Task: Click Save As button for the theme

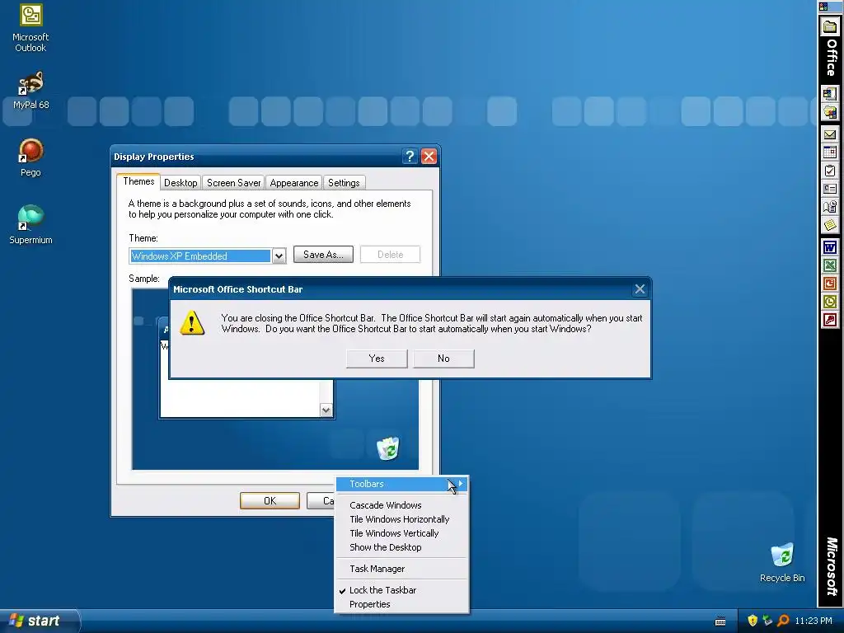Action: [x=323, y=255]
